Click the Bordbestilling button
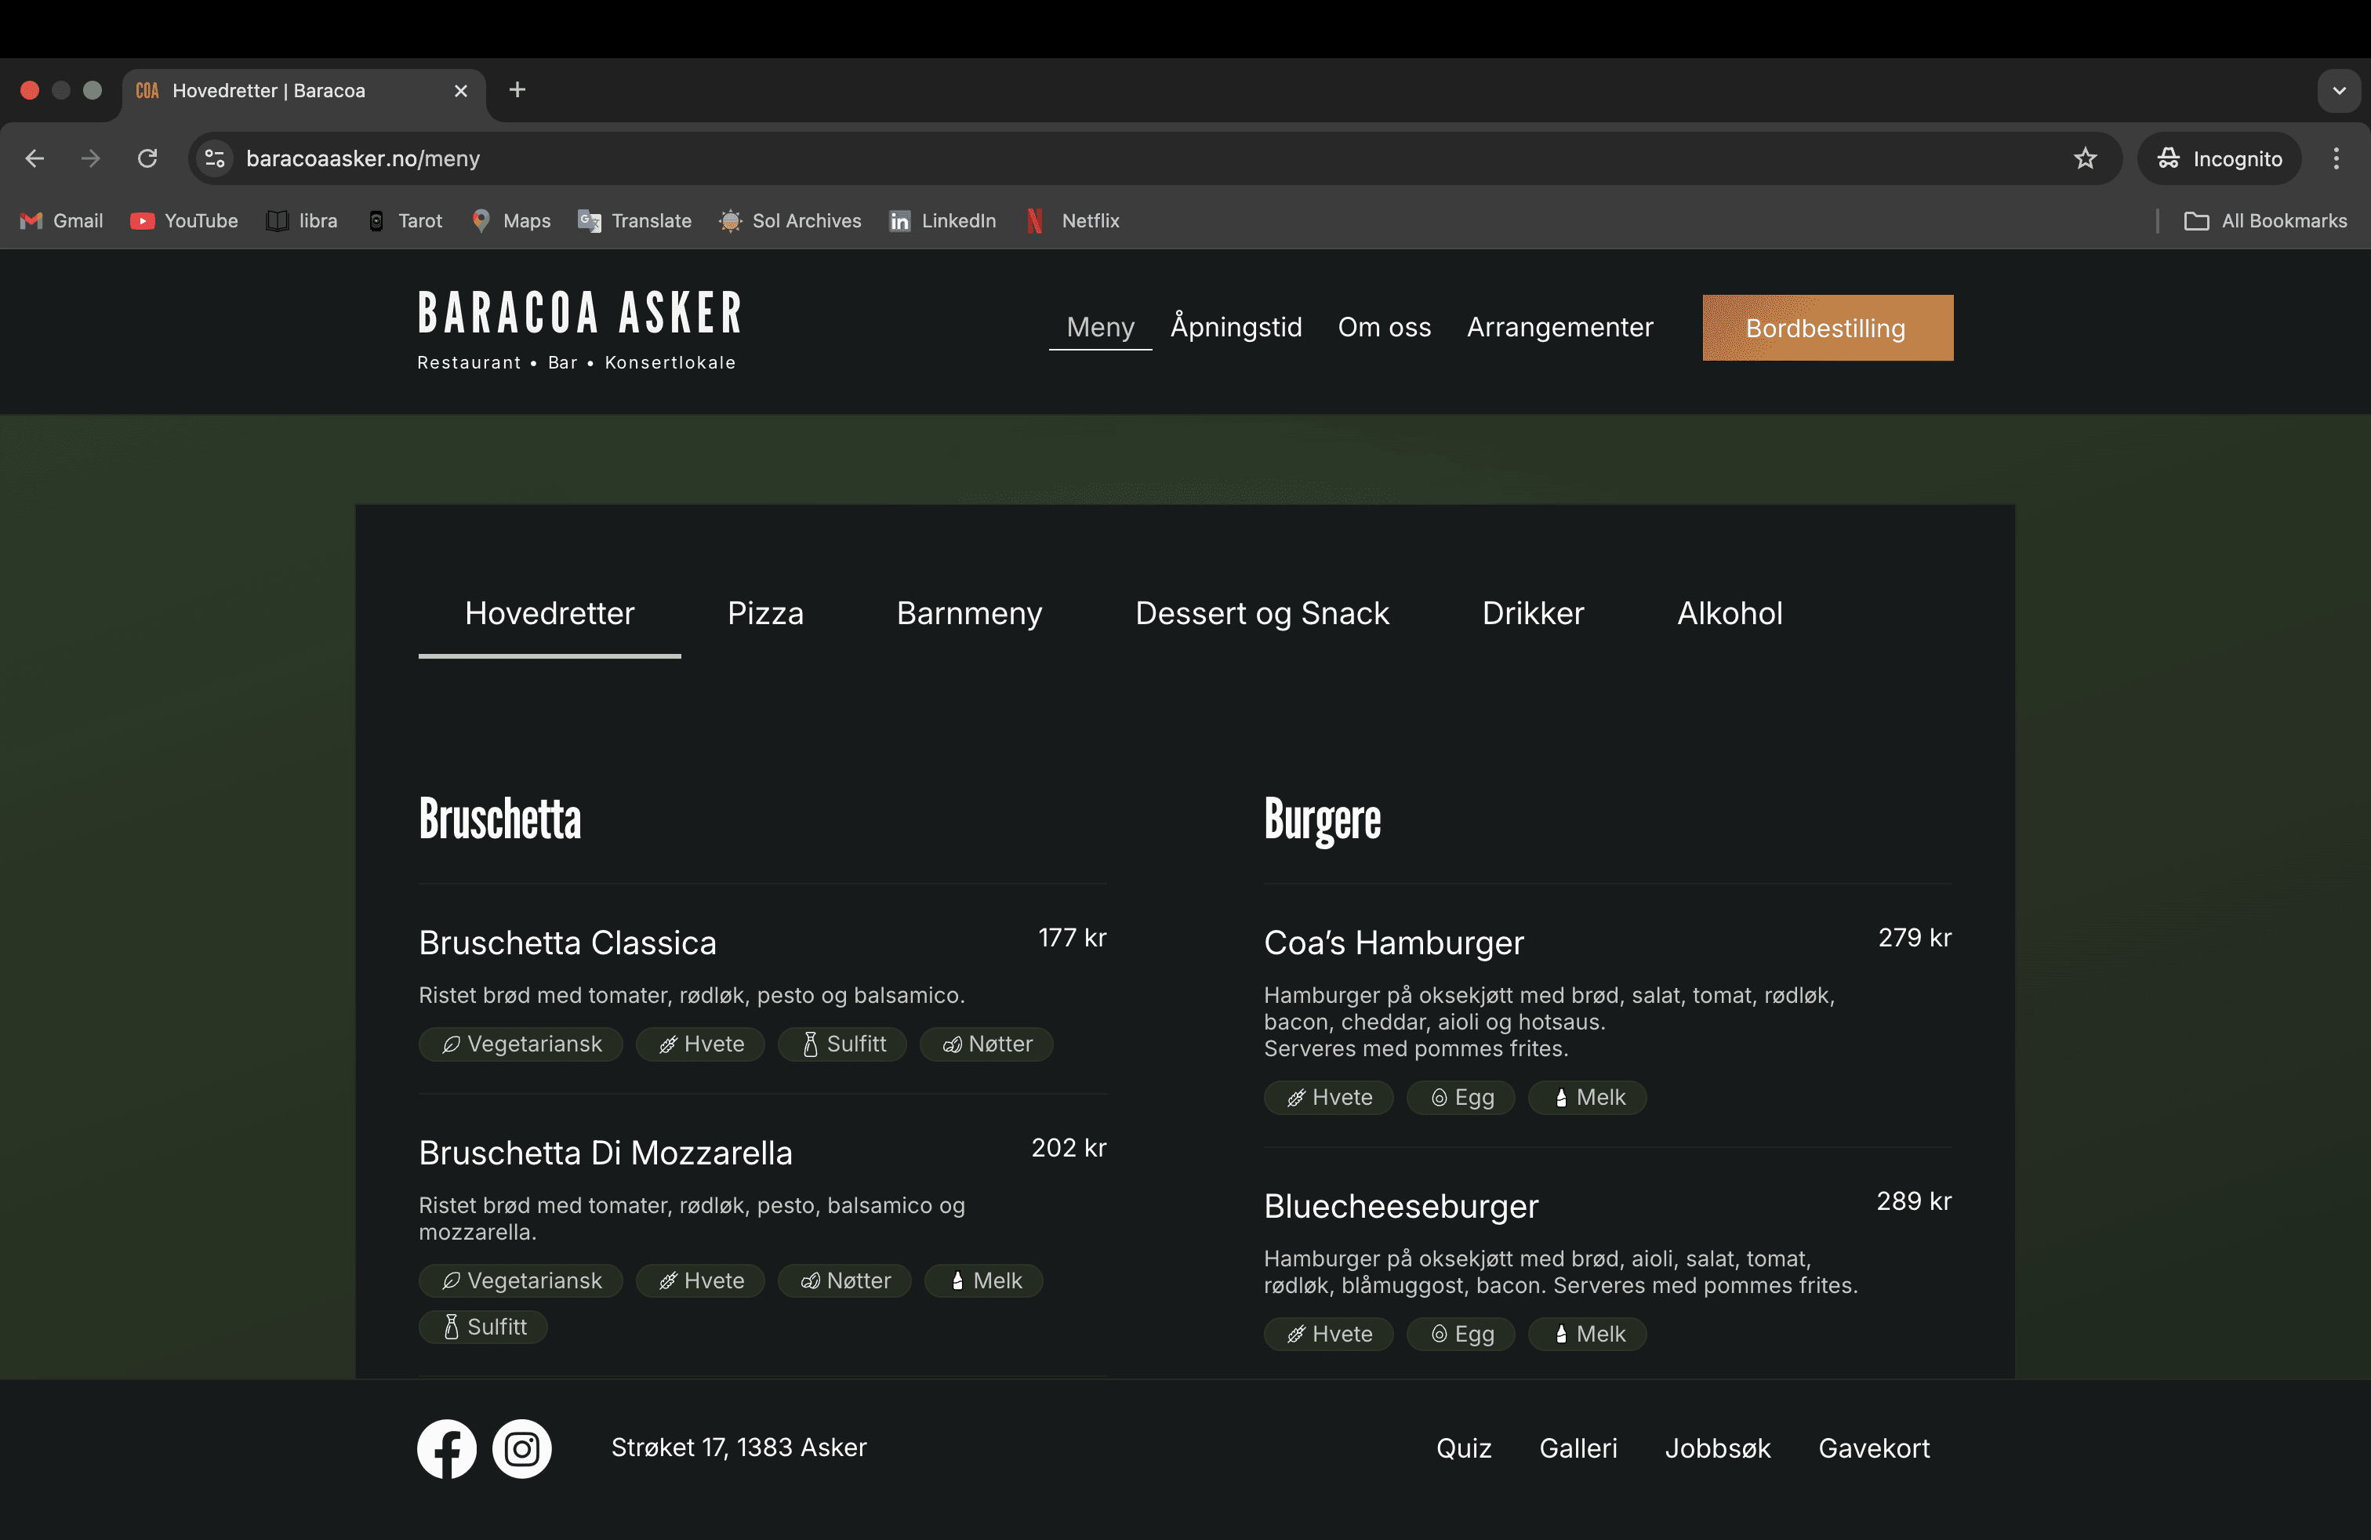 click(x=1827, y=328)
